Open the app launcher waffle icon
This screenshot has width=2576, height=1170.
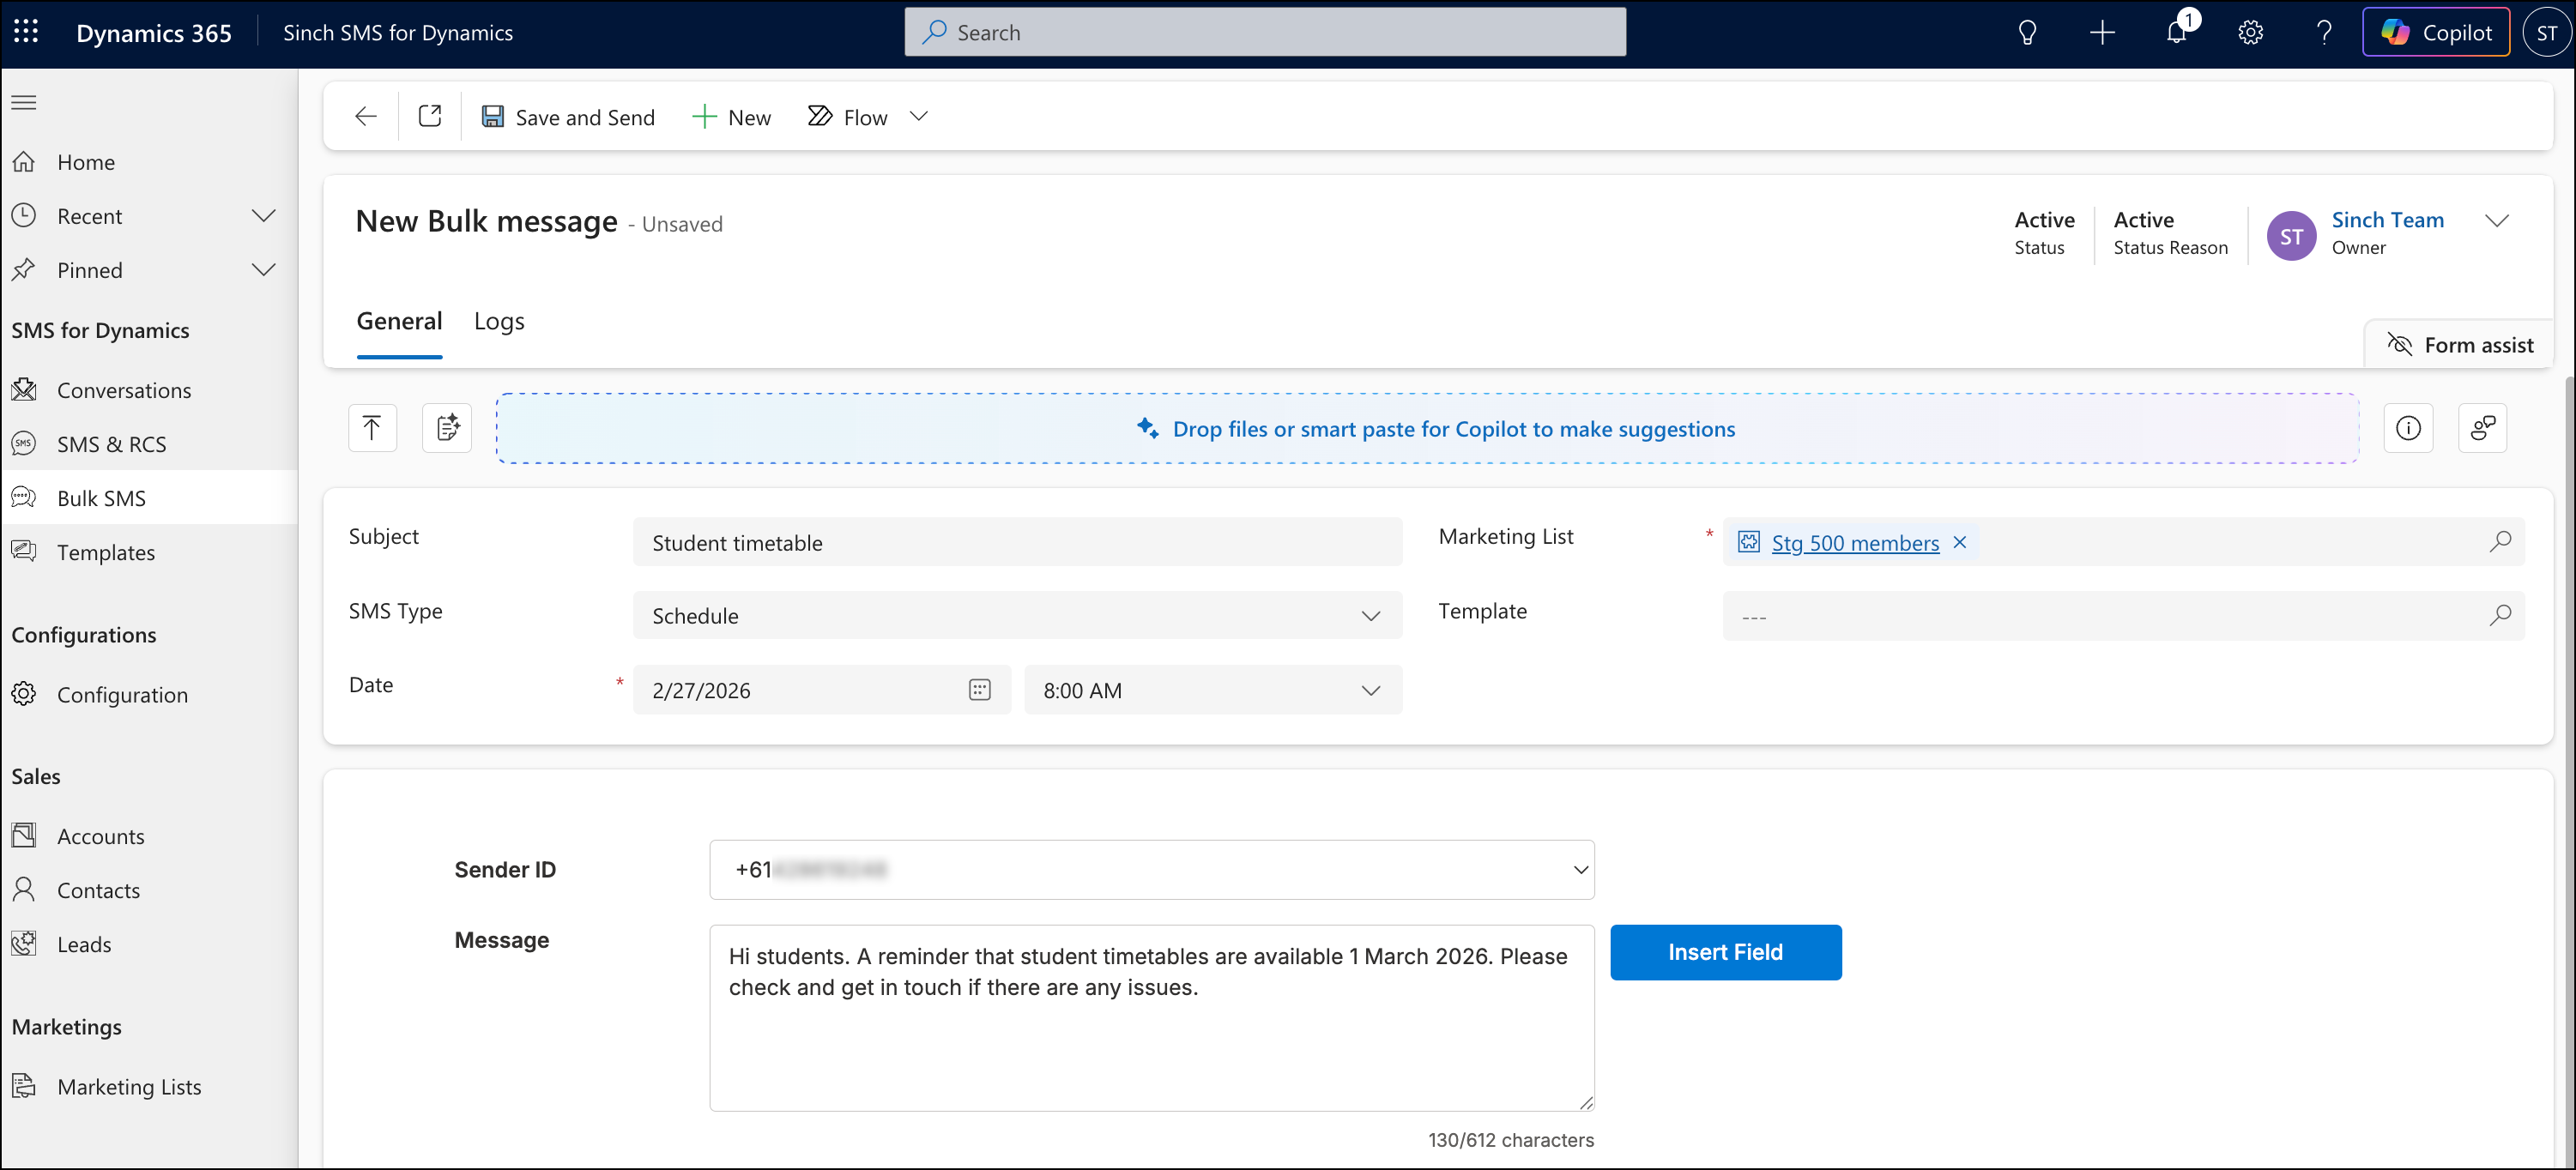[27, 32]
